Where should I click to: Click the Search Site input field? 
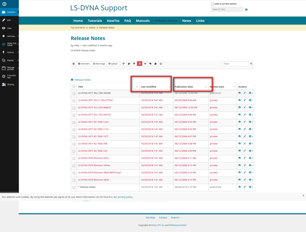click(227, 9)
